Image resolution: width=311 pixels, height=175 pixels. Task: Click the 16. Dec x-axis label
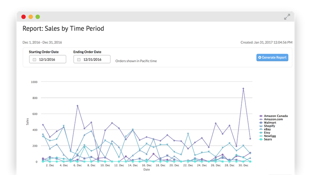146,165
